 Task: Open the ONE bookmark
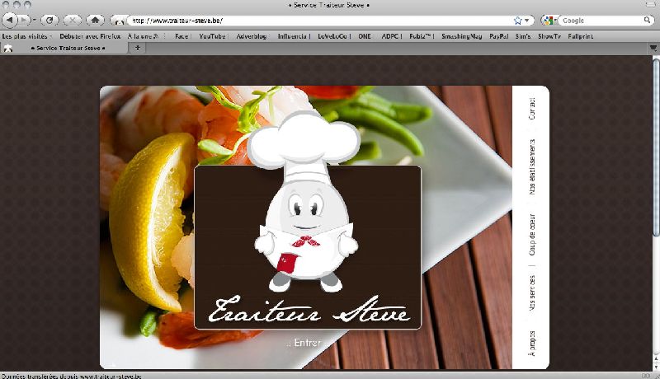pos(365,36)
